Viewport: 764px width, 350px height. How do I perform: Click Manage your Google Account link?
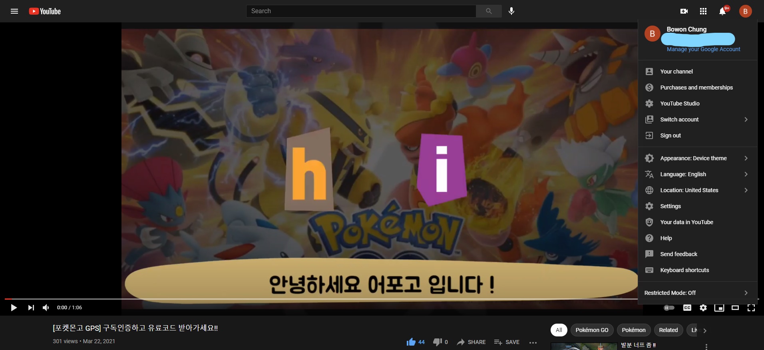703,49
